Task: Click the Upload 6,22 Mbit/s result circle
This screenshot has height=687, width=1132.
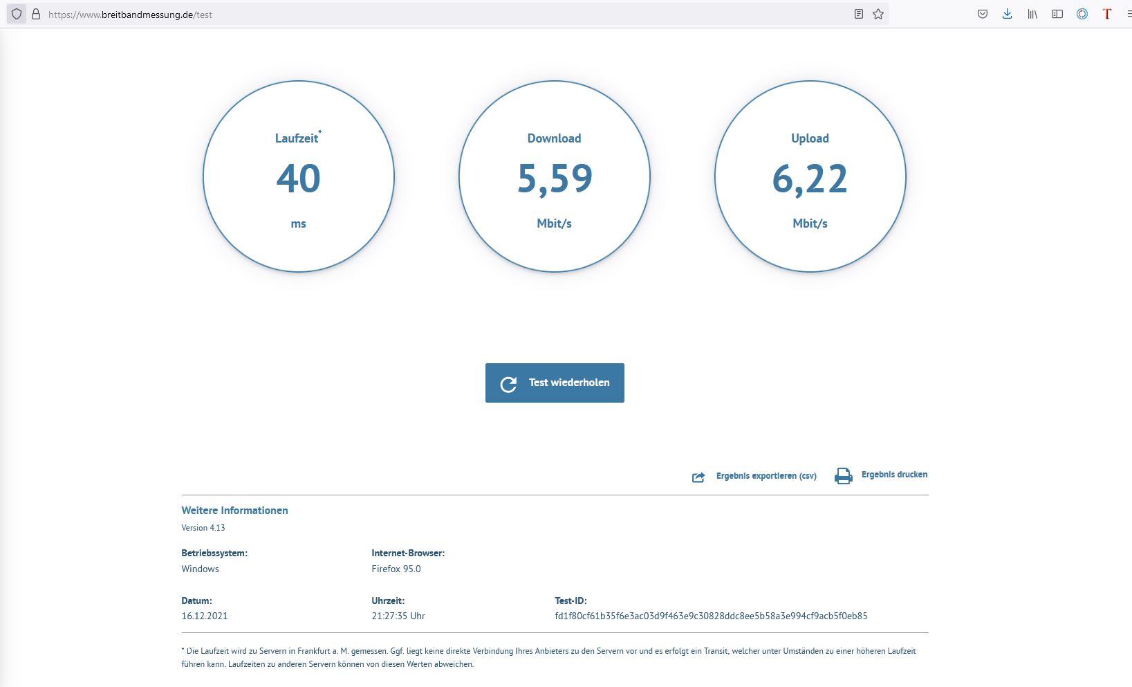Action: (810, 176)
